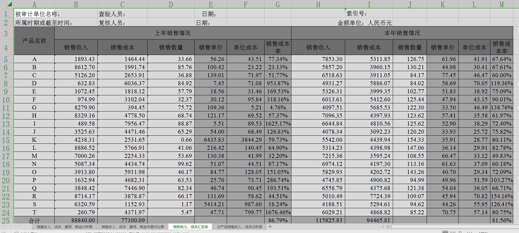
Task: Select the 产品名称 header cell
Action: [x=34, y=41]
